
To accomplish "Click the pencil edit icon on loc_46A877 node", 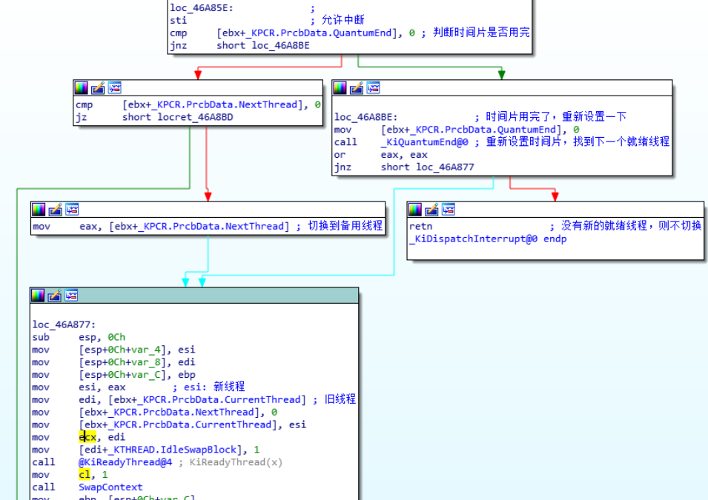I will [54, 295].
